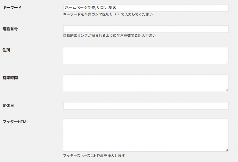Click the text ホームページ制作,サロン,集客 in keyword field
This screenshot has width=238, height=162.
[91, 8]
